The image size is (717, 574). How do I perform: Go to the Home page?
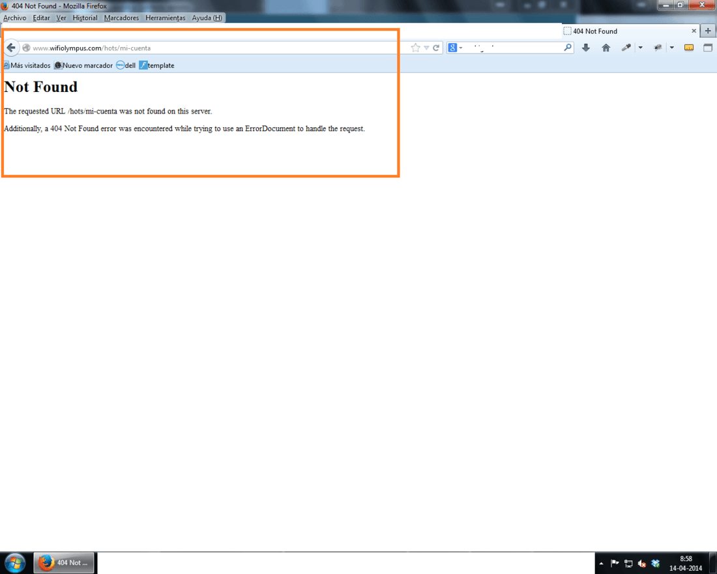click(606, 48)
